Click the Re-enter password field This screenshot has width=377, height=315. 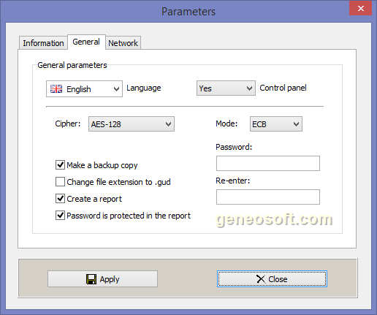click(268, 197)
